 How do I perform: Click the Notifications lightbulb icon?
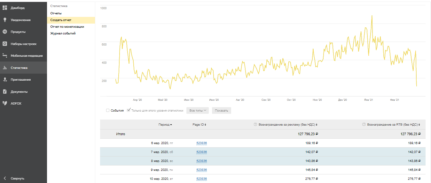pyautogui.click(x=5, y=20)
